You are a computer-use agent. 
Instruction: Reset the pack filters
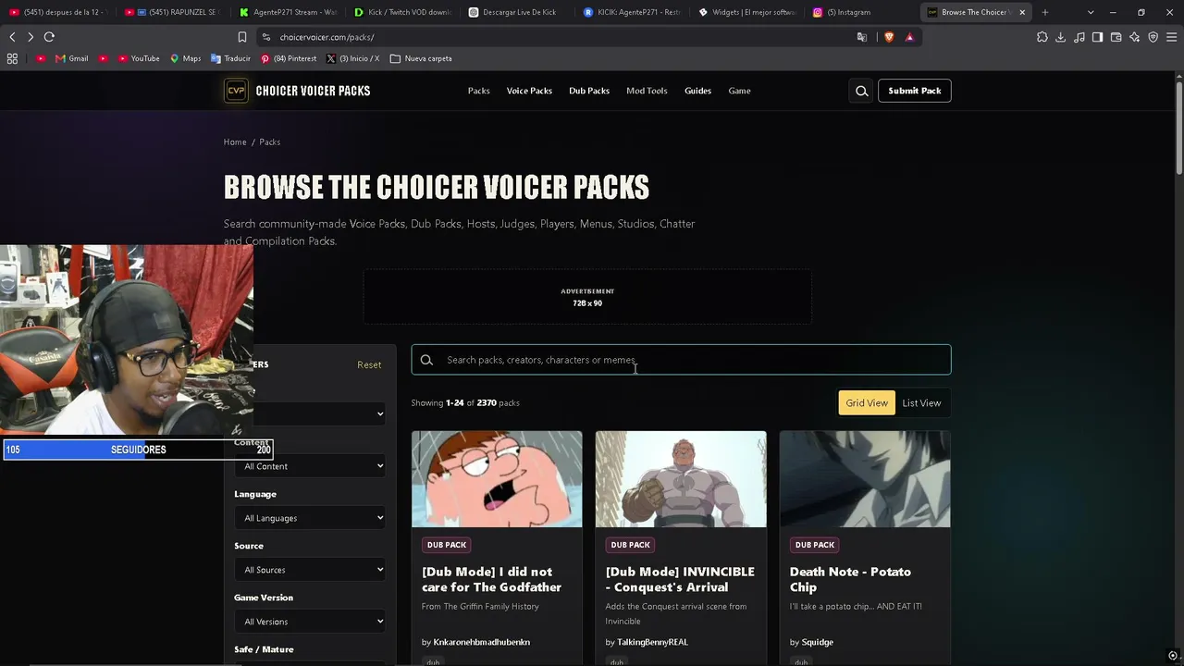369,364
